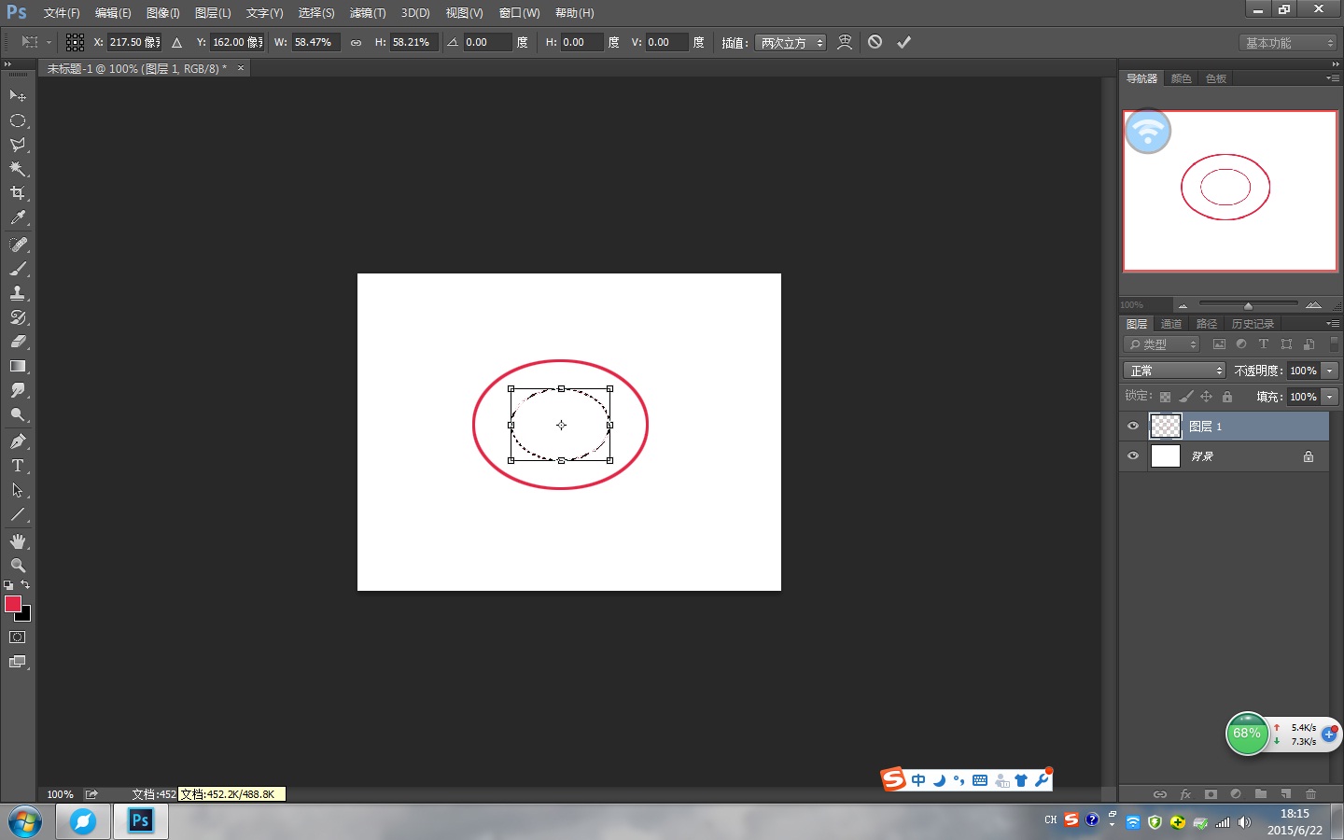Toggle Quick Mask mode
Image resolution: width=1344 pixels, height=840 pixels.
point(17,637)
